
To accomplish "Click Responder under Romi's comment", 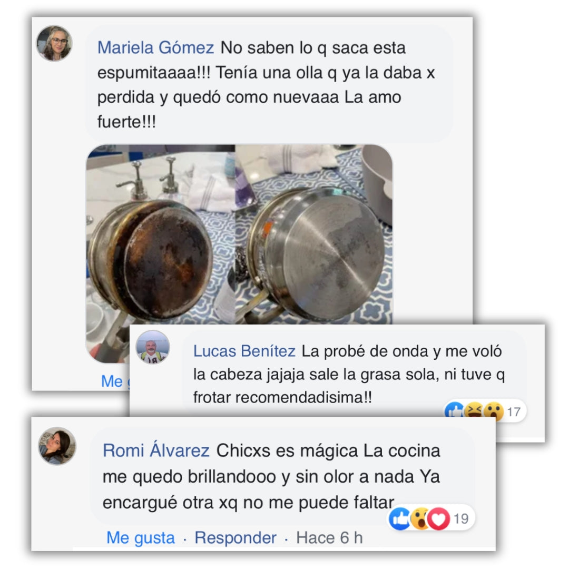I will pos(235,537).
